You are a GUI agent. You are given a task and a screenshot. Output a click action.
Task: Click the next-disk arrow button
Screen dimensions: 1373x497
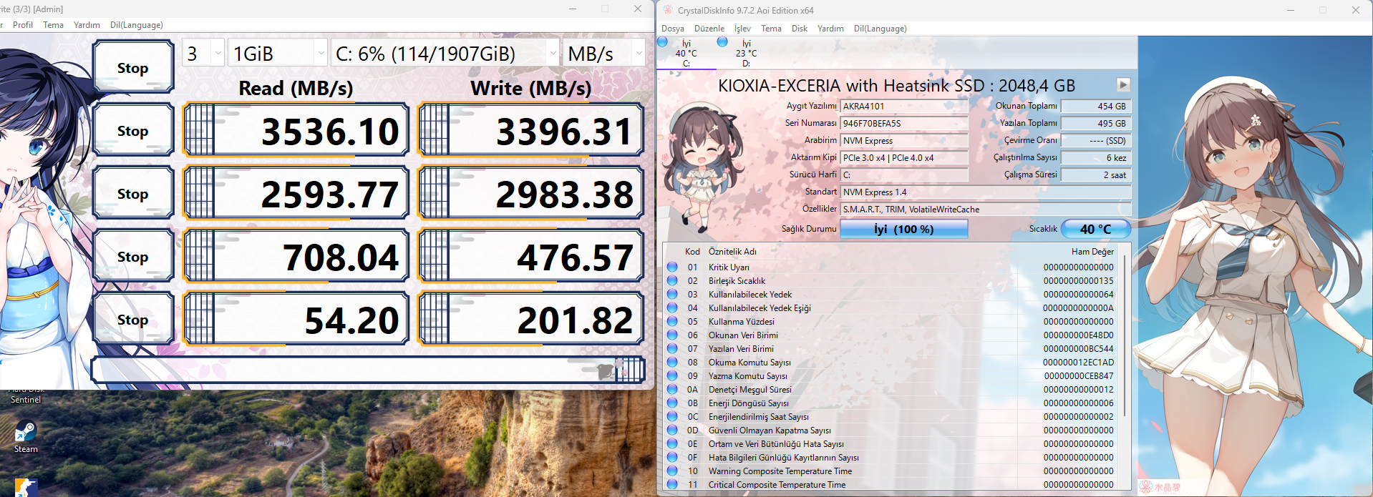[1123, 84]
